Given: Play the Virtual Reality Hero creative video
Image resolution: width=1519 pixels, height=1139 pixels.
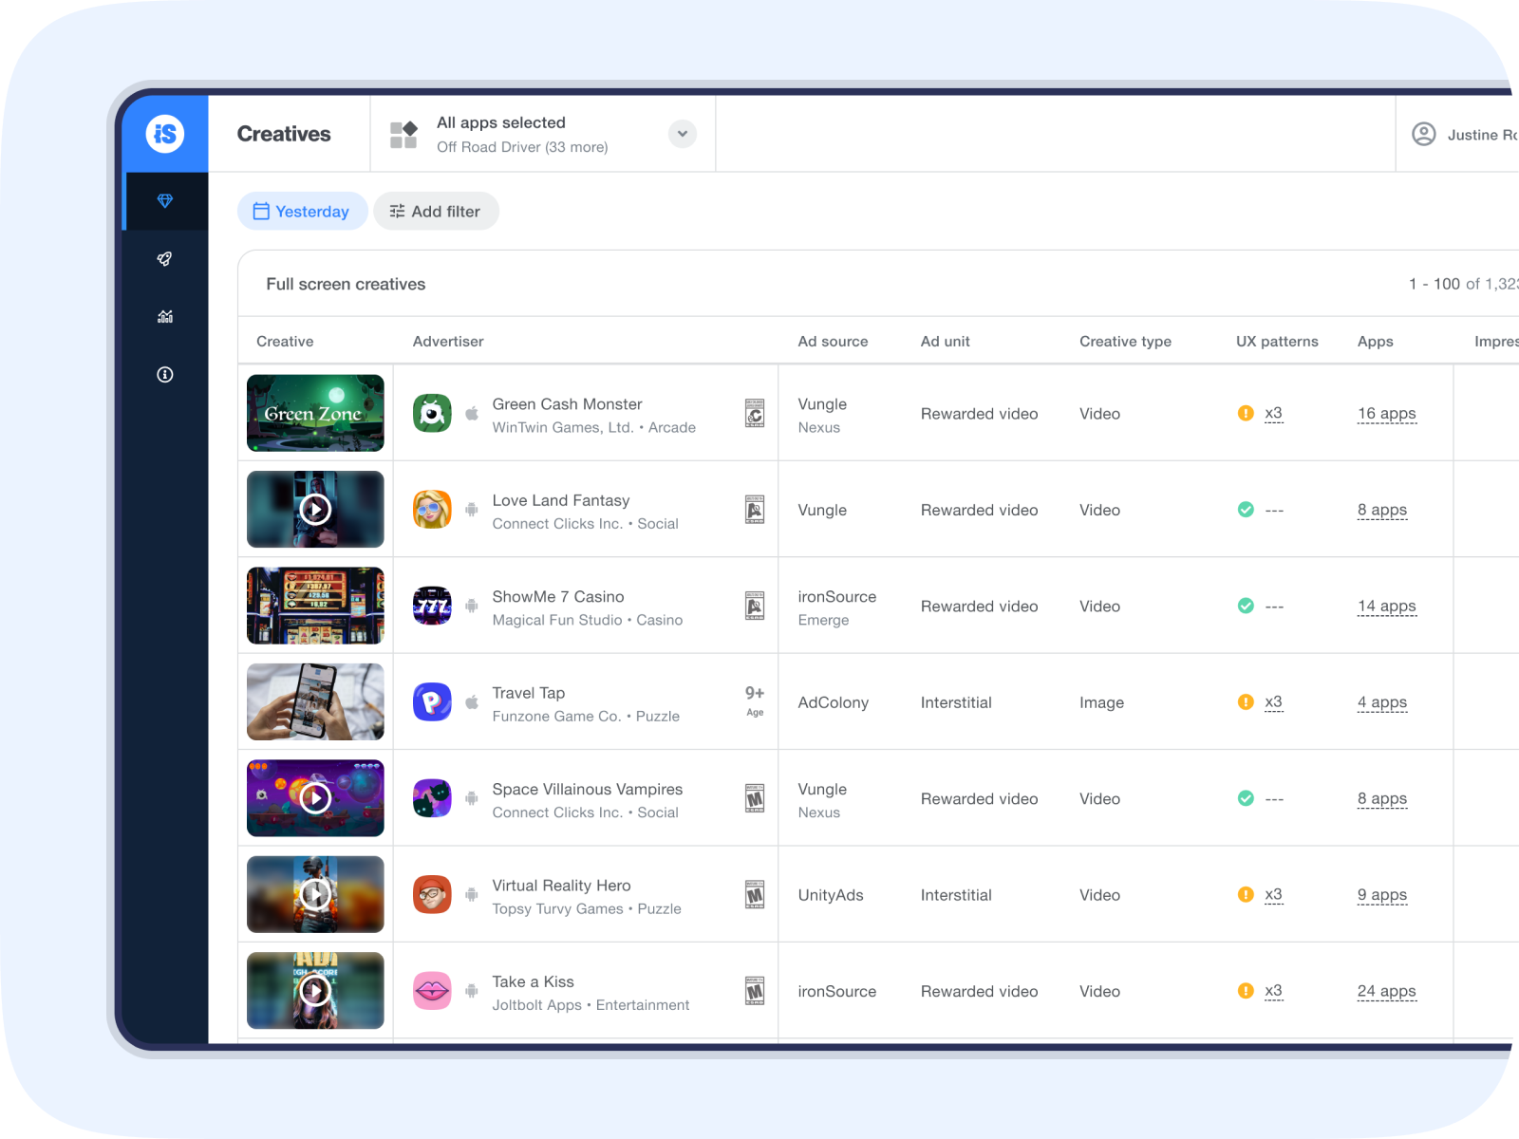Looking at the screenshot, I should (315, 894).
